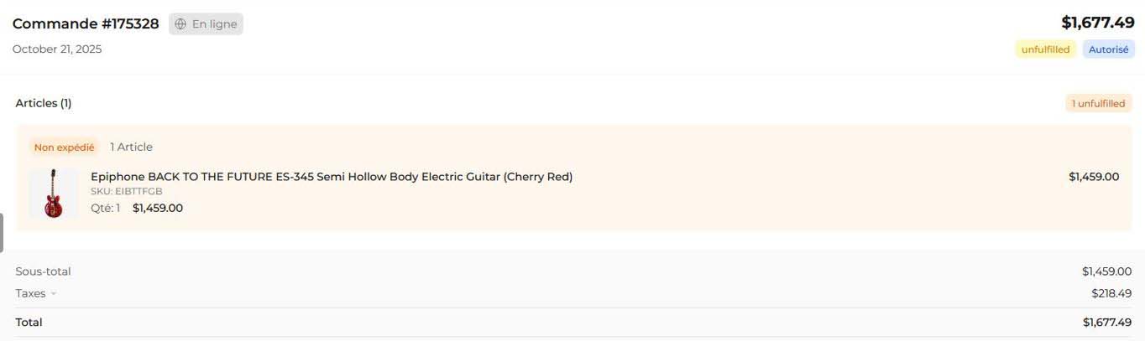Click the Sous-total label

point(43,271)
